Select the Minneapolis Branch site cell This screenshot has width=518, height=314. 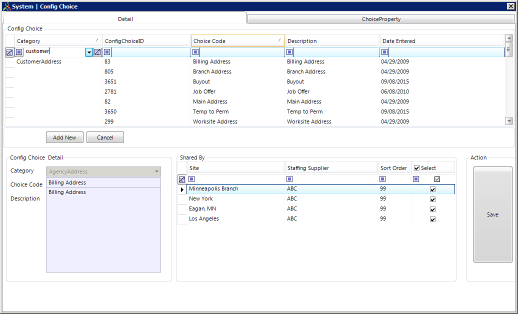click(x=236, y=188)
